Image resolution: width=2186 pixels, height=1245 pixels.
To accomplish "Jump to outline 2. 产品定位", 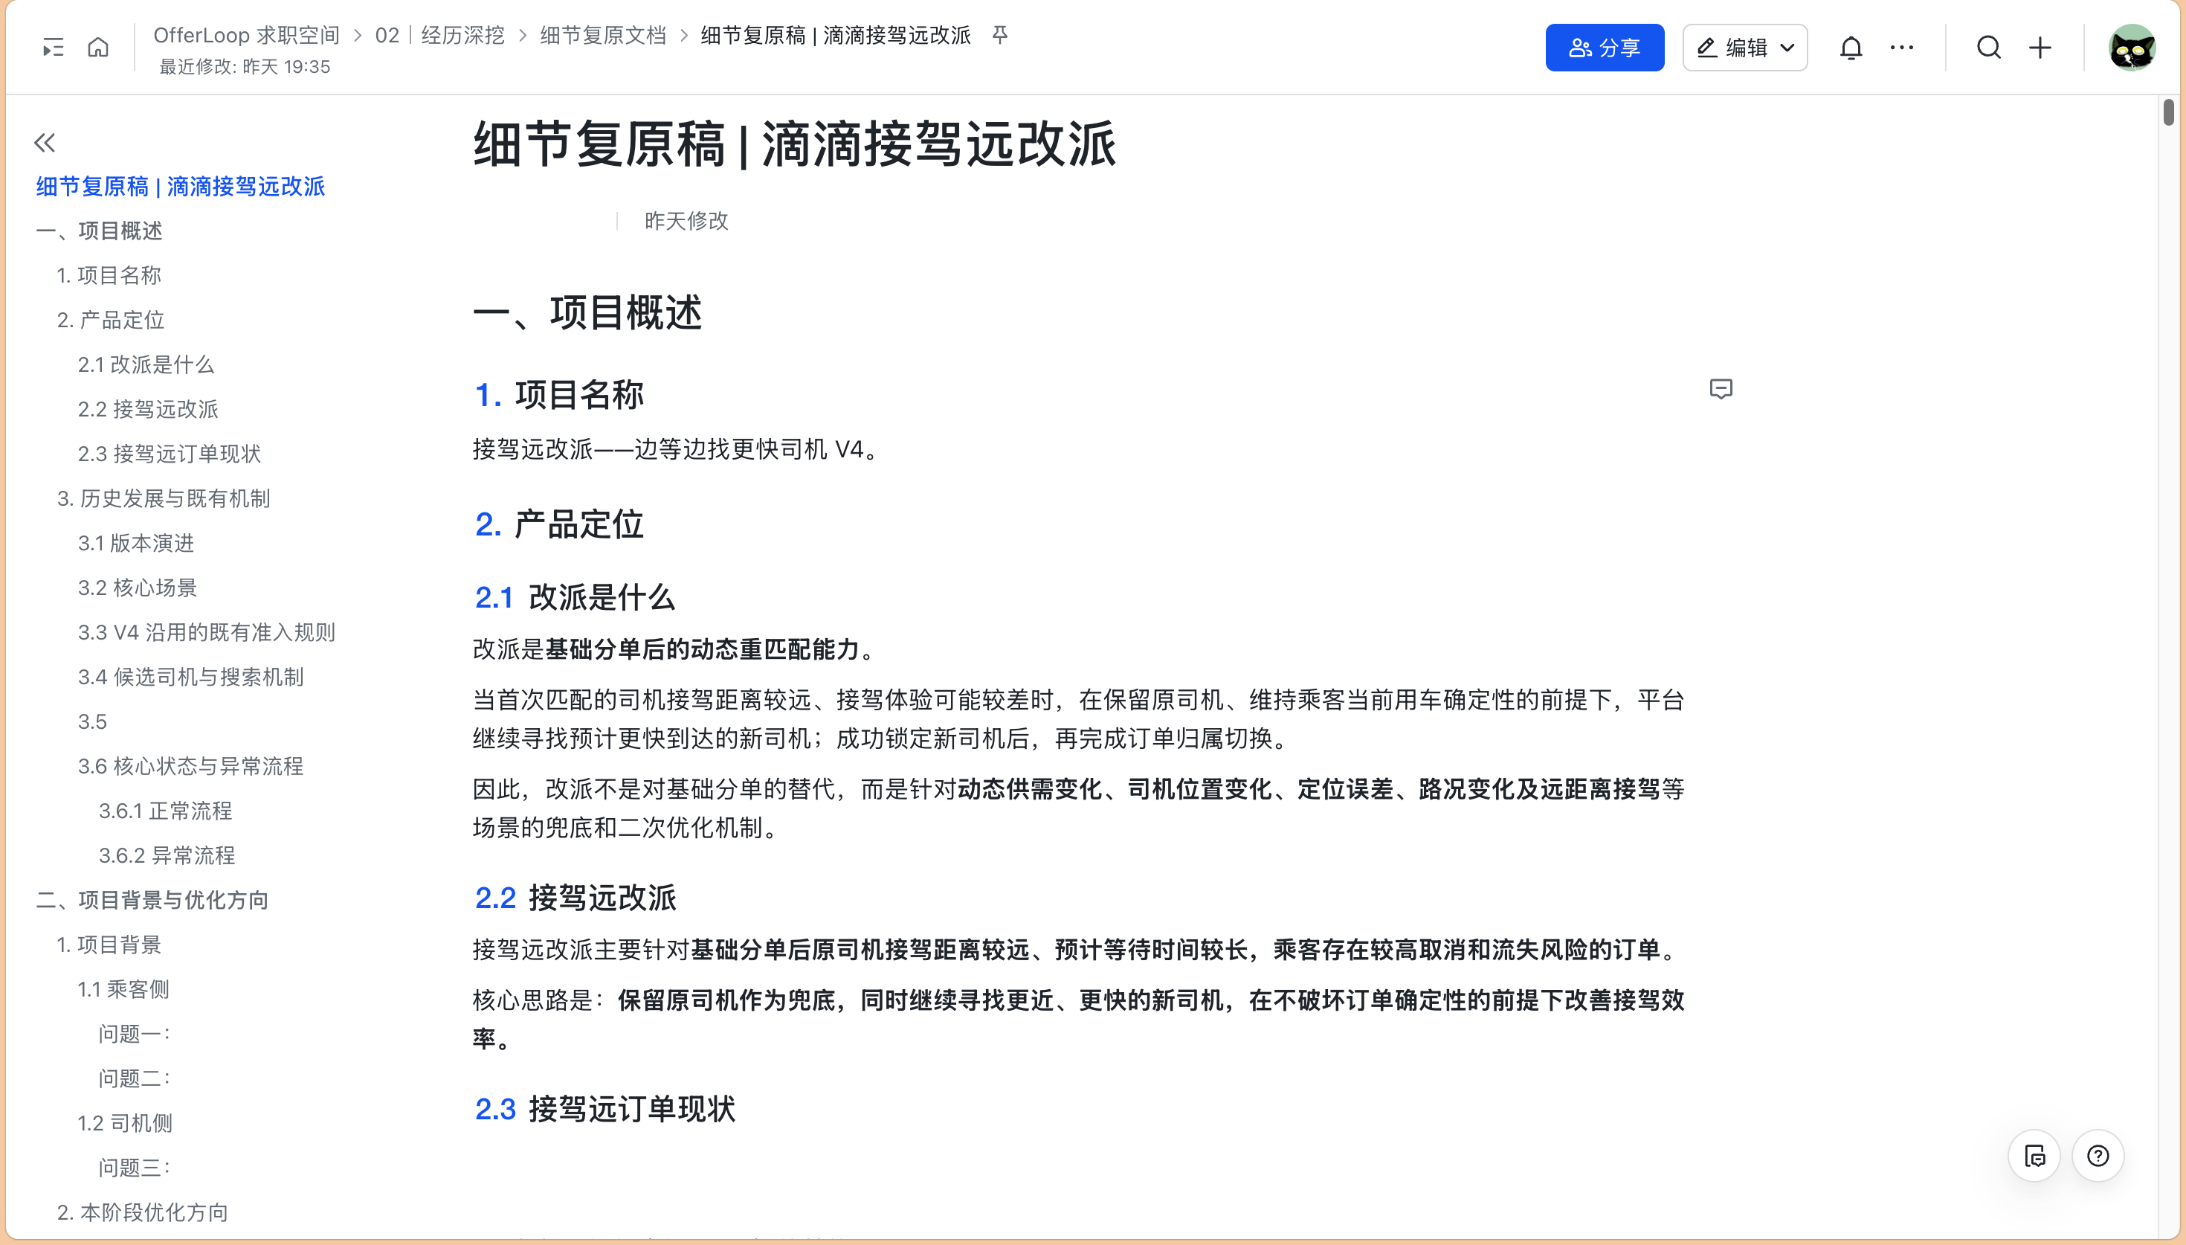I will point(110,320).
